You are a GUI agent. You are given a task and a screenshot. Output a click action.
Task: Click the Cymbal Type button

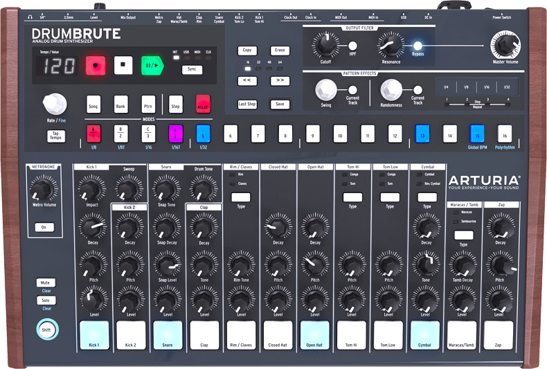pyautogui.click(x=427, y=197)
